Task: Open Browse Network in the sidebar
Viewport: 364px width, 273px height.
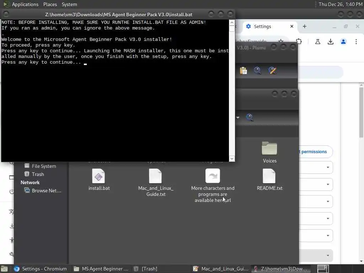Action: (43, 191)
